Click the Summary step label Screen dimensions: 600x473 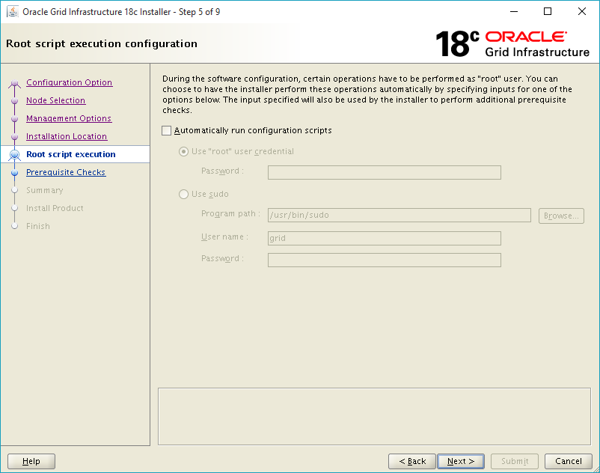(44, 190)
